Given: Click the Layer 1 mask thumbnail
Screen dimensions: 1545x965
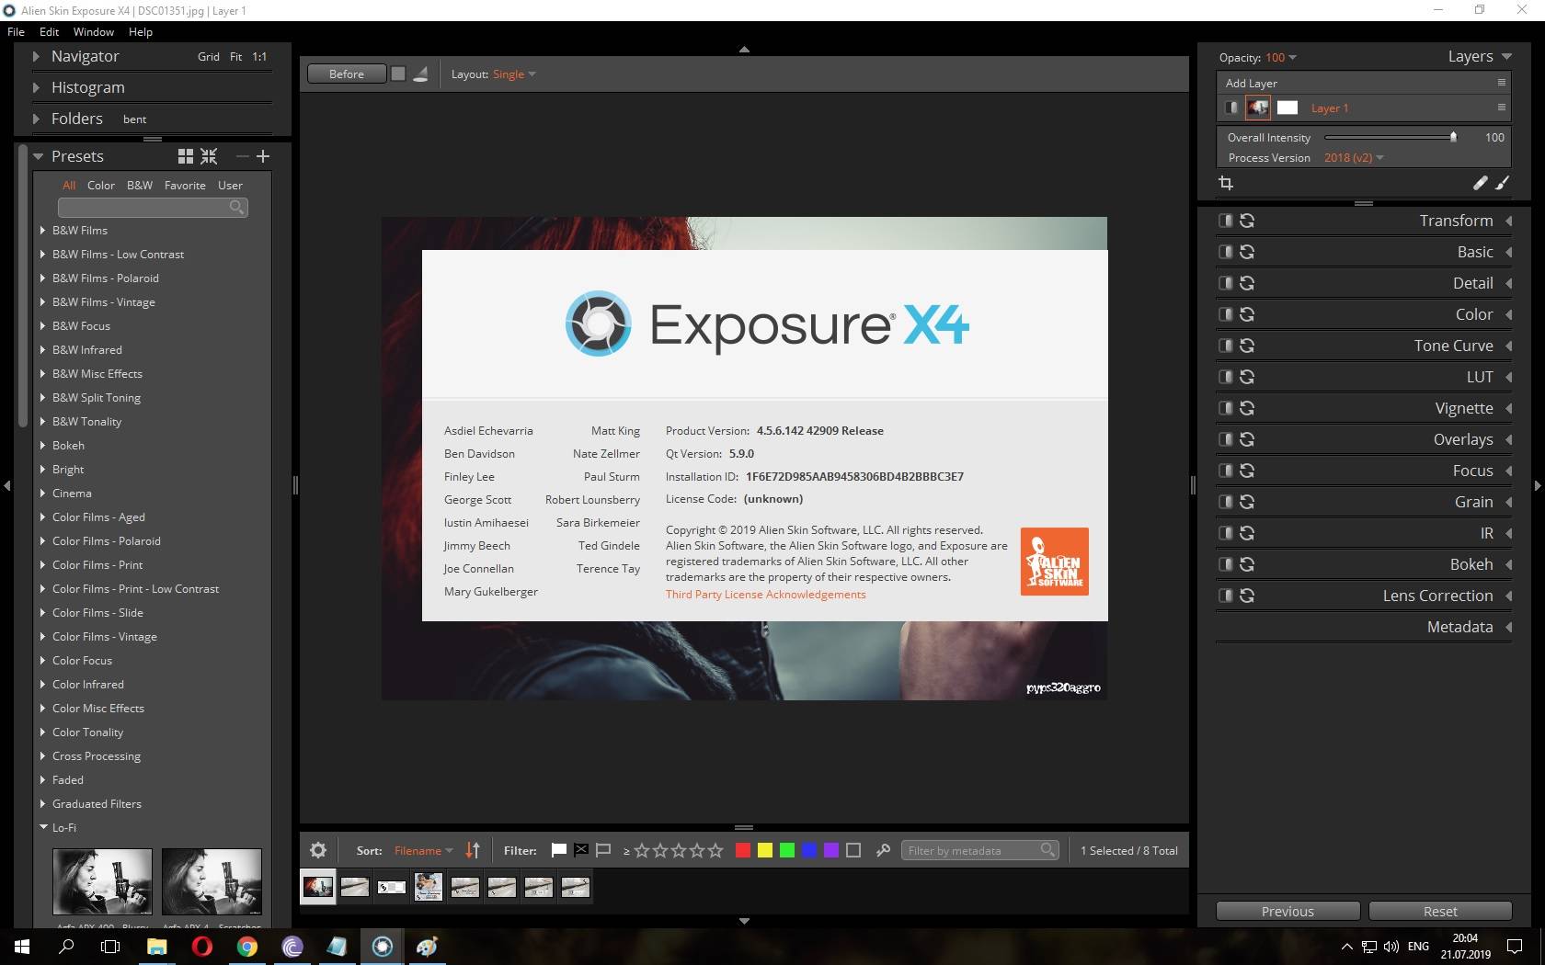Looking at the screenshot, I should (1287, 108).
